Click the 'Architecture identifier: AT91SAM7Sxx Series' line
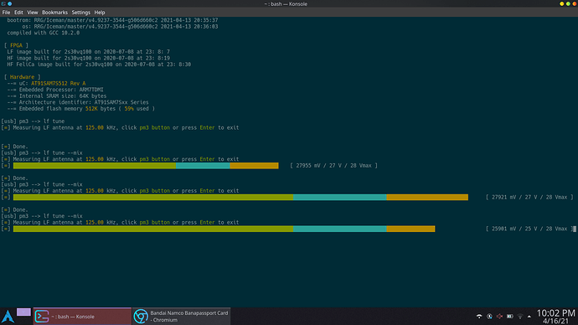This screenshot has height=325, width=578. (x=78, y=102)
